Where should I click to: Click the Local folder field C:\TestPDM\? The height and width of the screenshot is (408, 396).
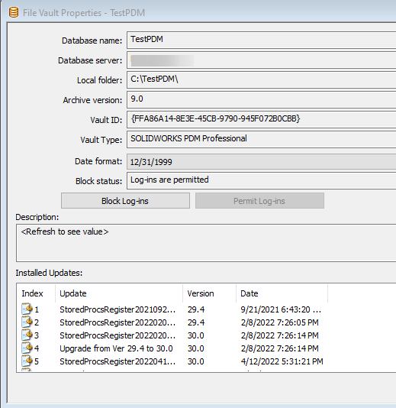pyautogui.click(x=262, y=80)
